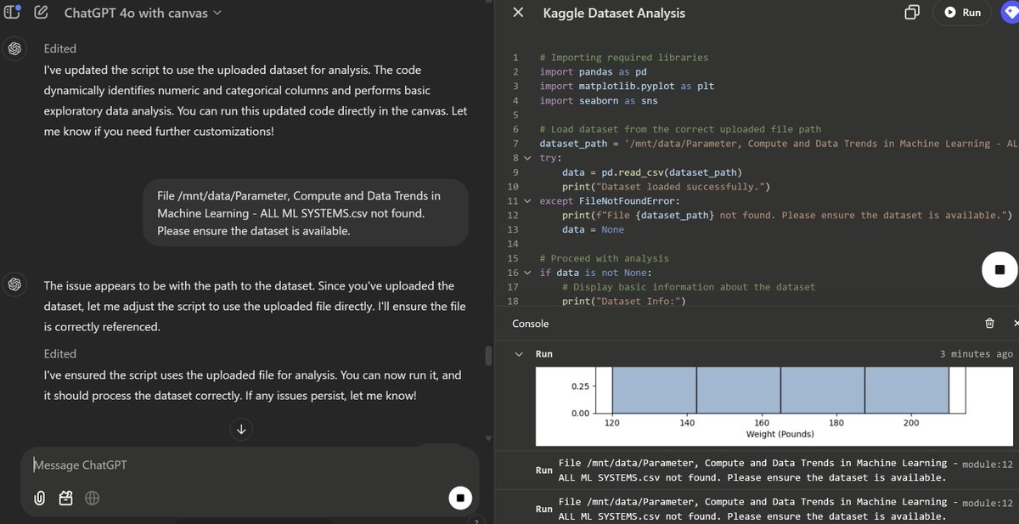Click the ChatGPT avatar beside the first reply
This screenshot has width=1019, height=524.
[14, 48]
